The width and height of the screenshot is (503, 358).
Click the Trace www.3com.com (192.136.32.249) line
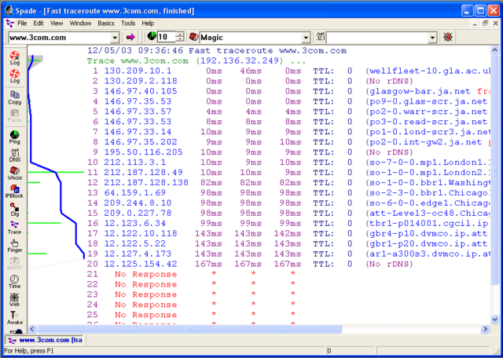tap(196, 61)
